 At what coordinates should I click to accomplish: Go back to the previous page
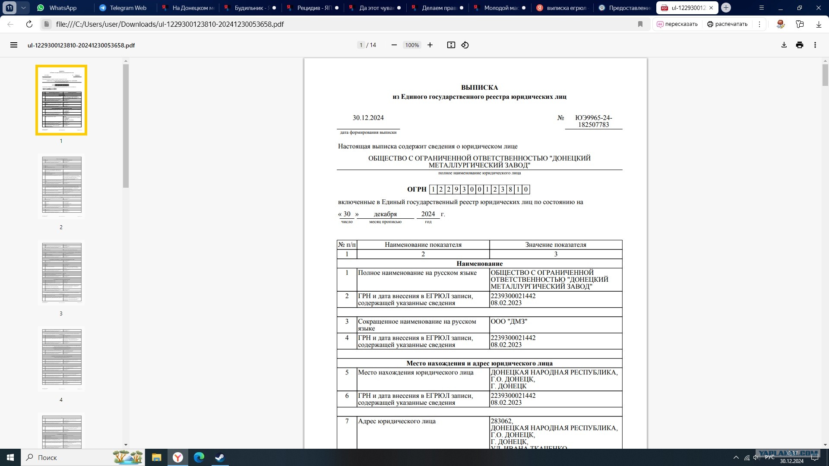tap(10, 24)
